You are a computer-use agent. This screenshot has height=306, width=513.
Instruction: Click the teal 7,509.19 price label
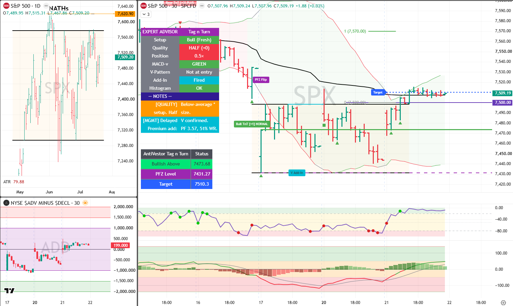pos(502,93)
